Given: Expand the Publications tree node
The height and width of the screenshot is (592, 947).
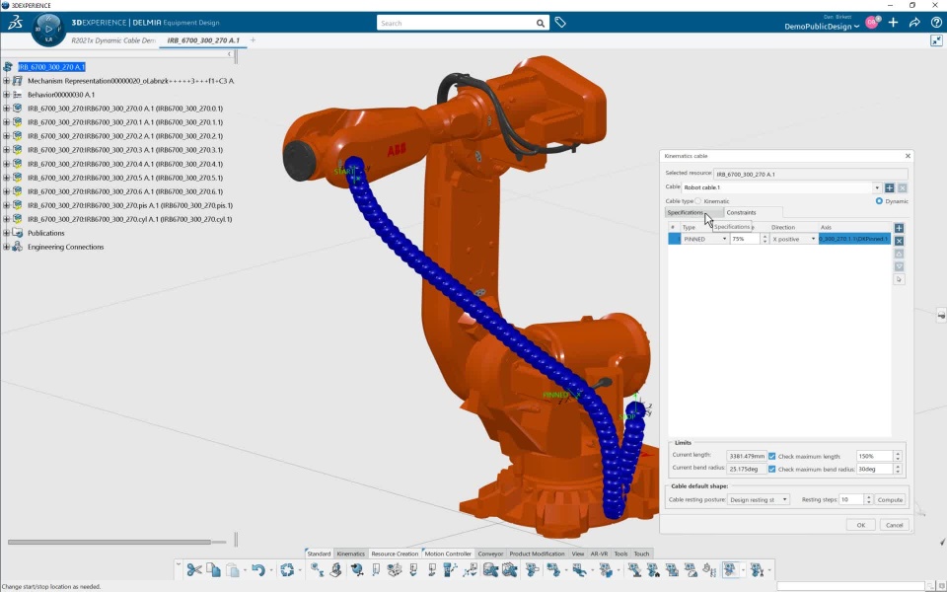Looking at the screenshot, I should tap(7, 233).
